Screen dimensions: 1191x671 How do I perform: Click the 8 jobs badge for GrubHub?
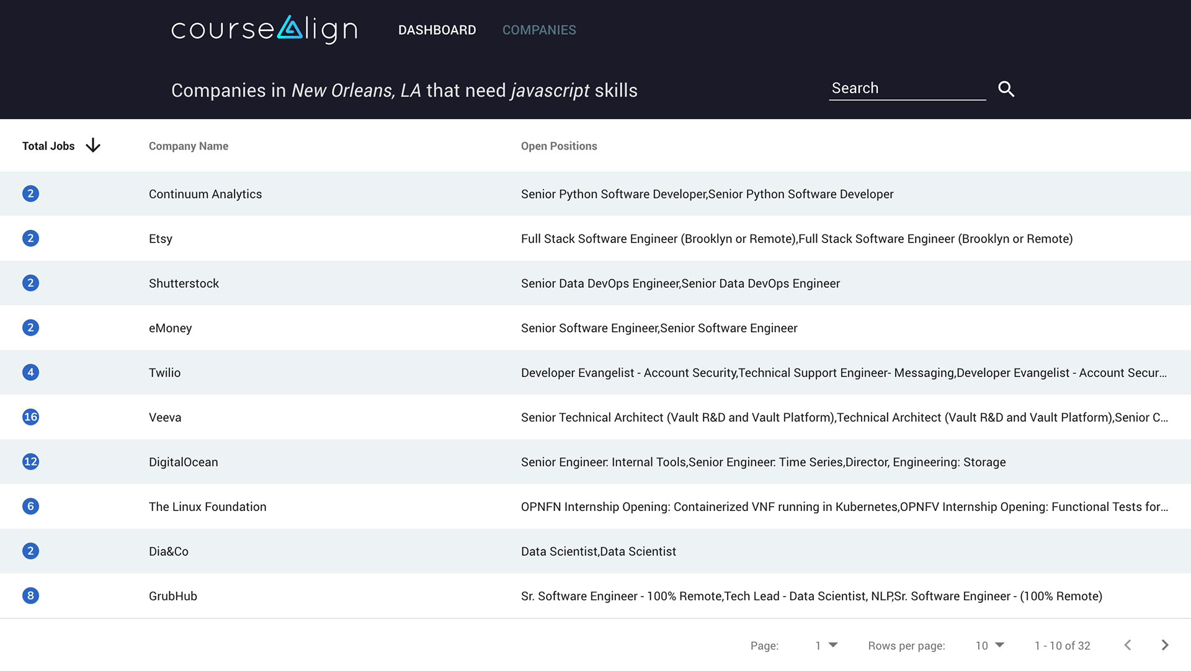tap(30, 595)
